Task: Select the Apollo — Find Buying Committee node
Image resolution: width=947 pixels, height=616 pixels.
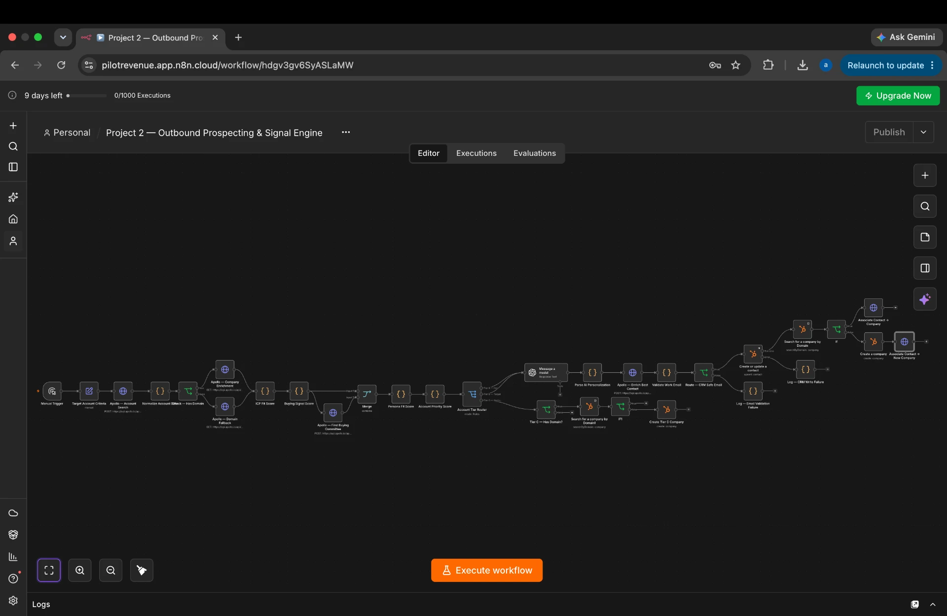Action: (333, 413)
